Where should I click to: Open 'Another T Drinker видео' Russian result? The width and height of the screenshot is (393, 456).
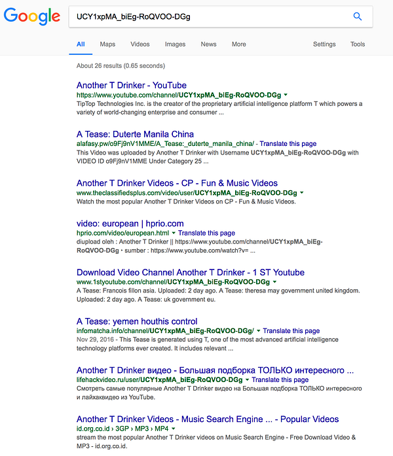click(215, 370)
